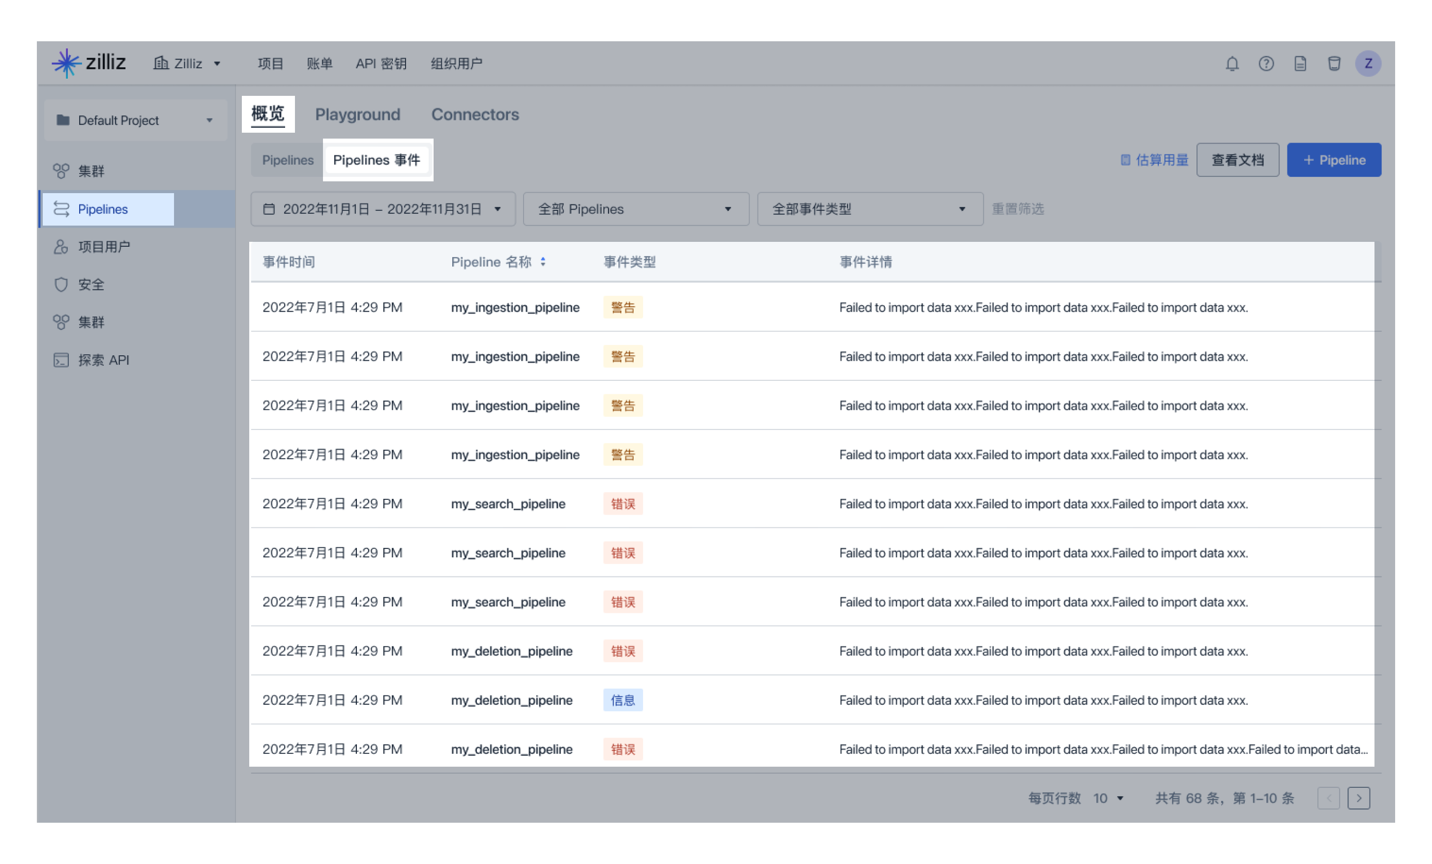Click the first 警告 badge in the table
The width and height of the screenshot is (1432, 864).
(x=623, y=307)
